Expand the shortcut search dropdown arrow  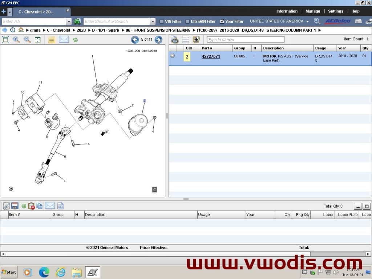pos(153,21)
